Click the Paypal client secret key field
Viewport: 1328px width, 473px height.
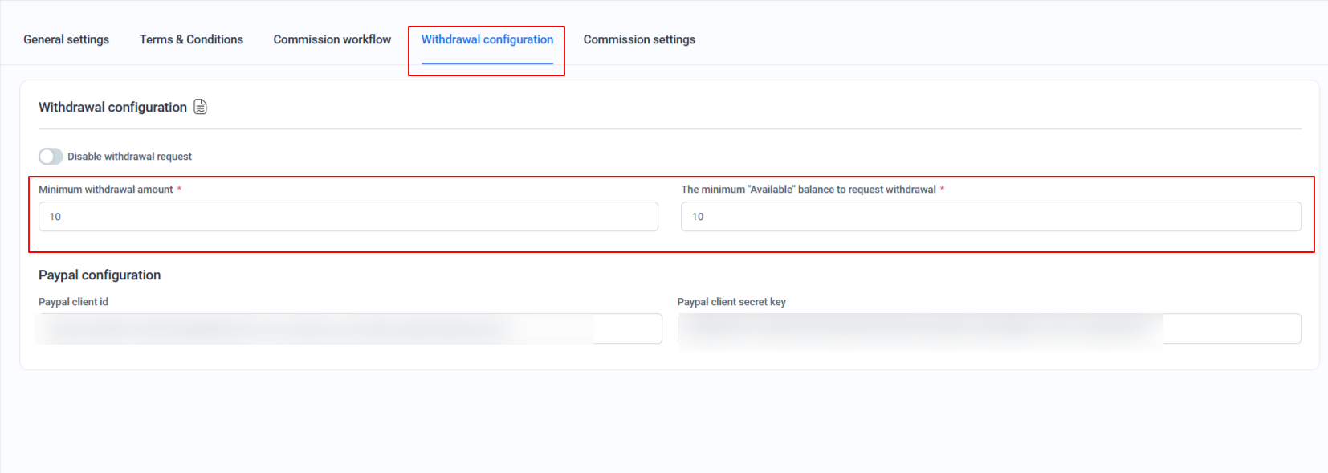[x=988, y=328]
